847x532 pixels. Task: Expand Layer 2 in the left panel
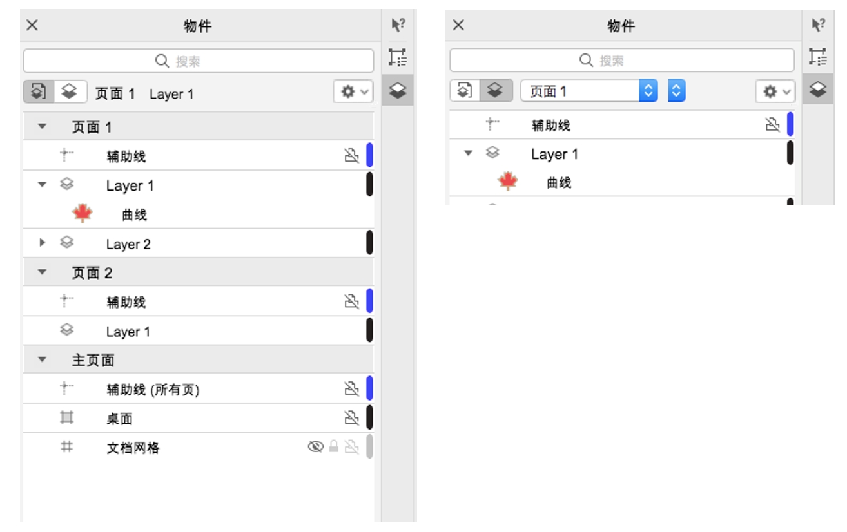point(43,243)
